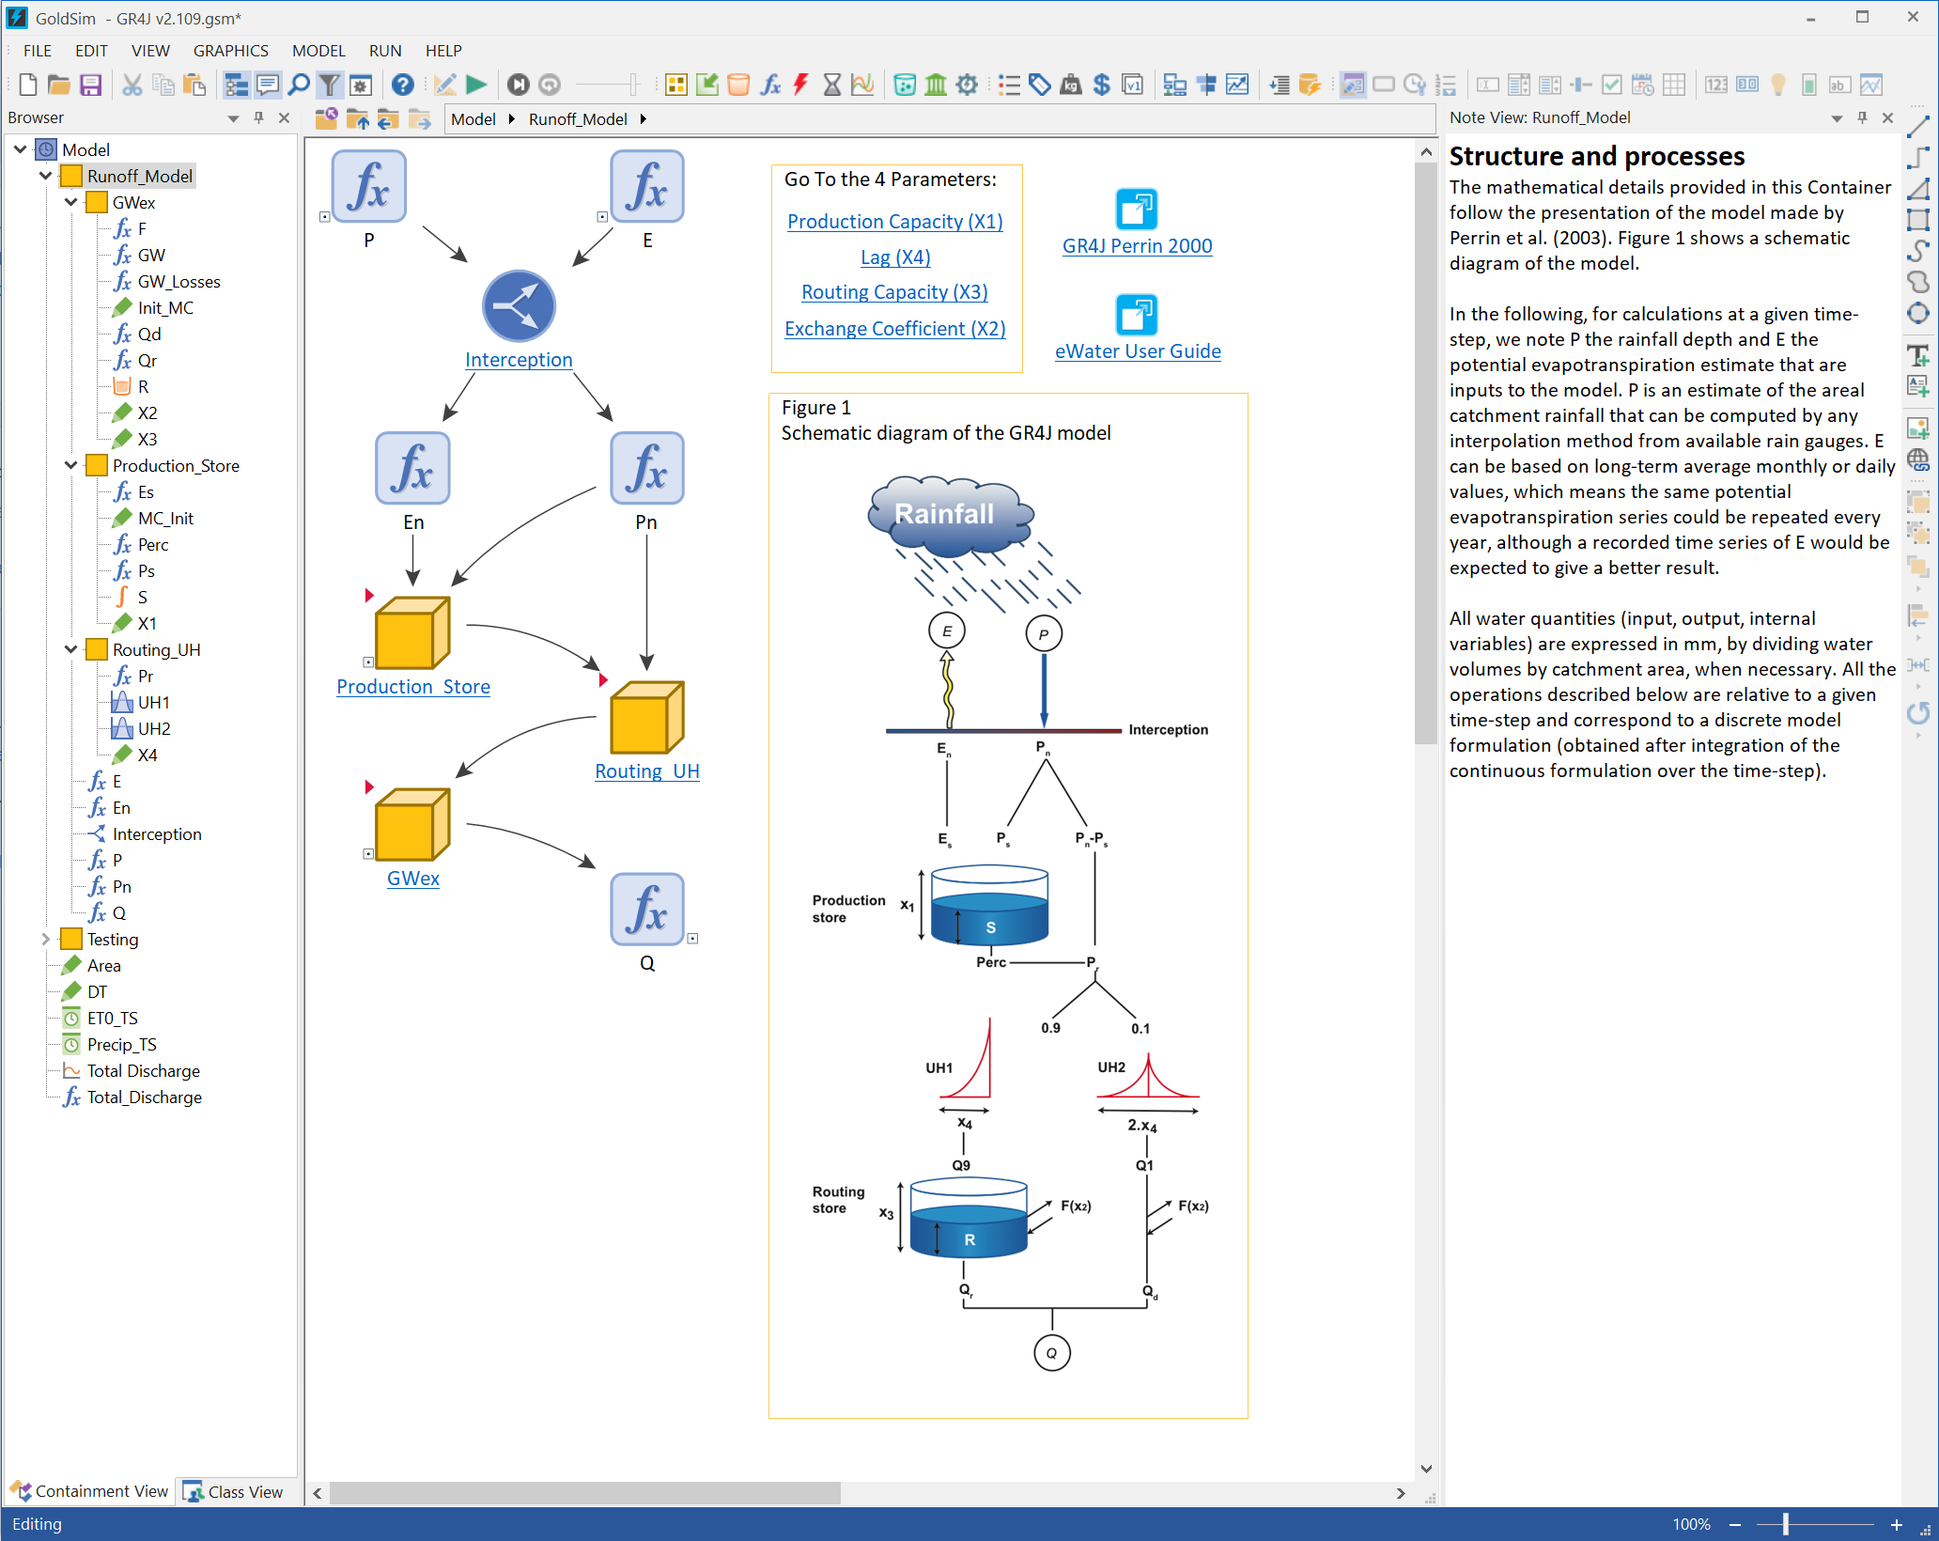Viewport: 1939px width, 1541px height.
Task: Click the teal Pool element icon
Action: [x=905, y=85]
